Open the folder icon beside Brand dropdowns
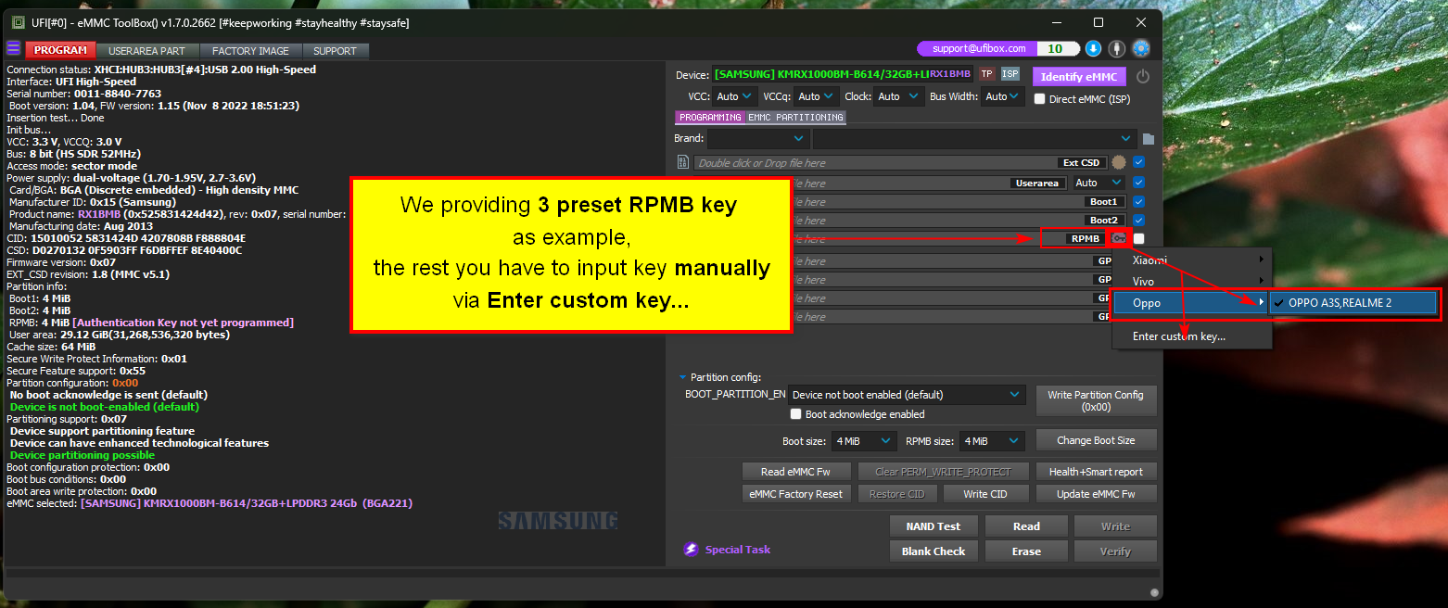 [x=1148, y=139]
